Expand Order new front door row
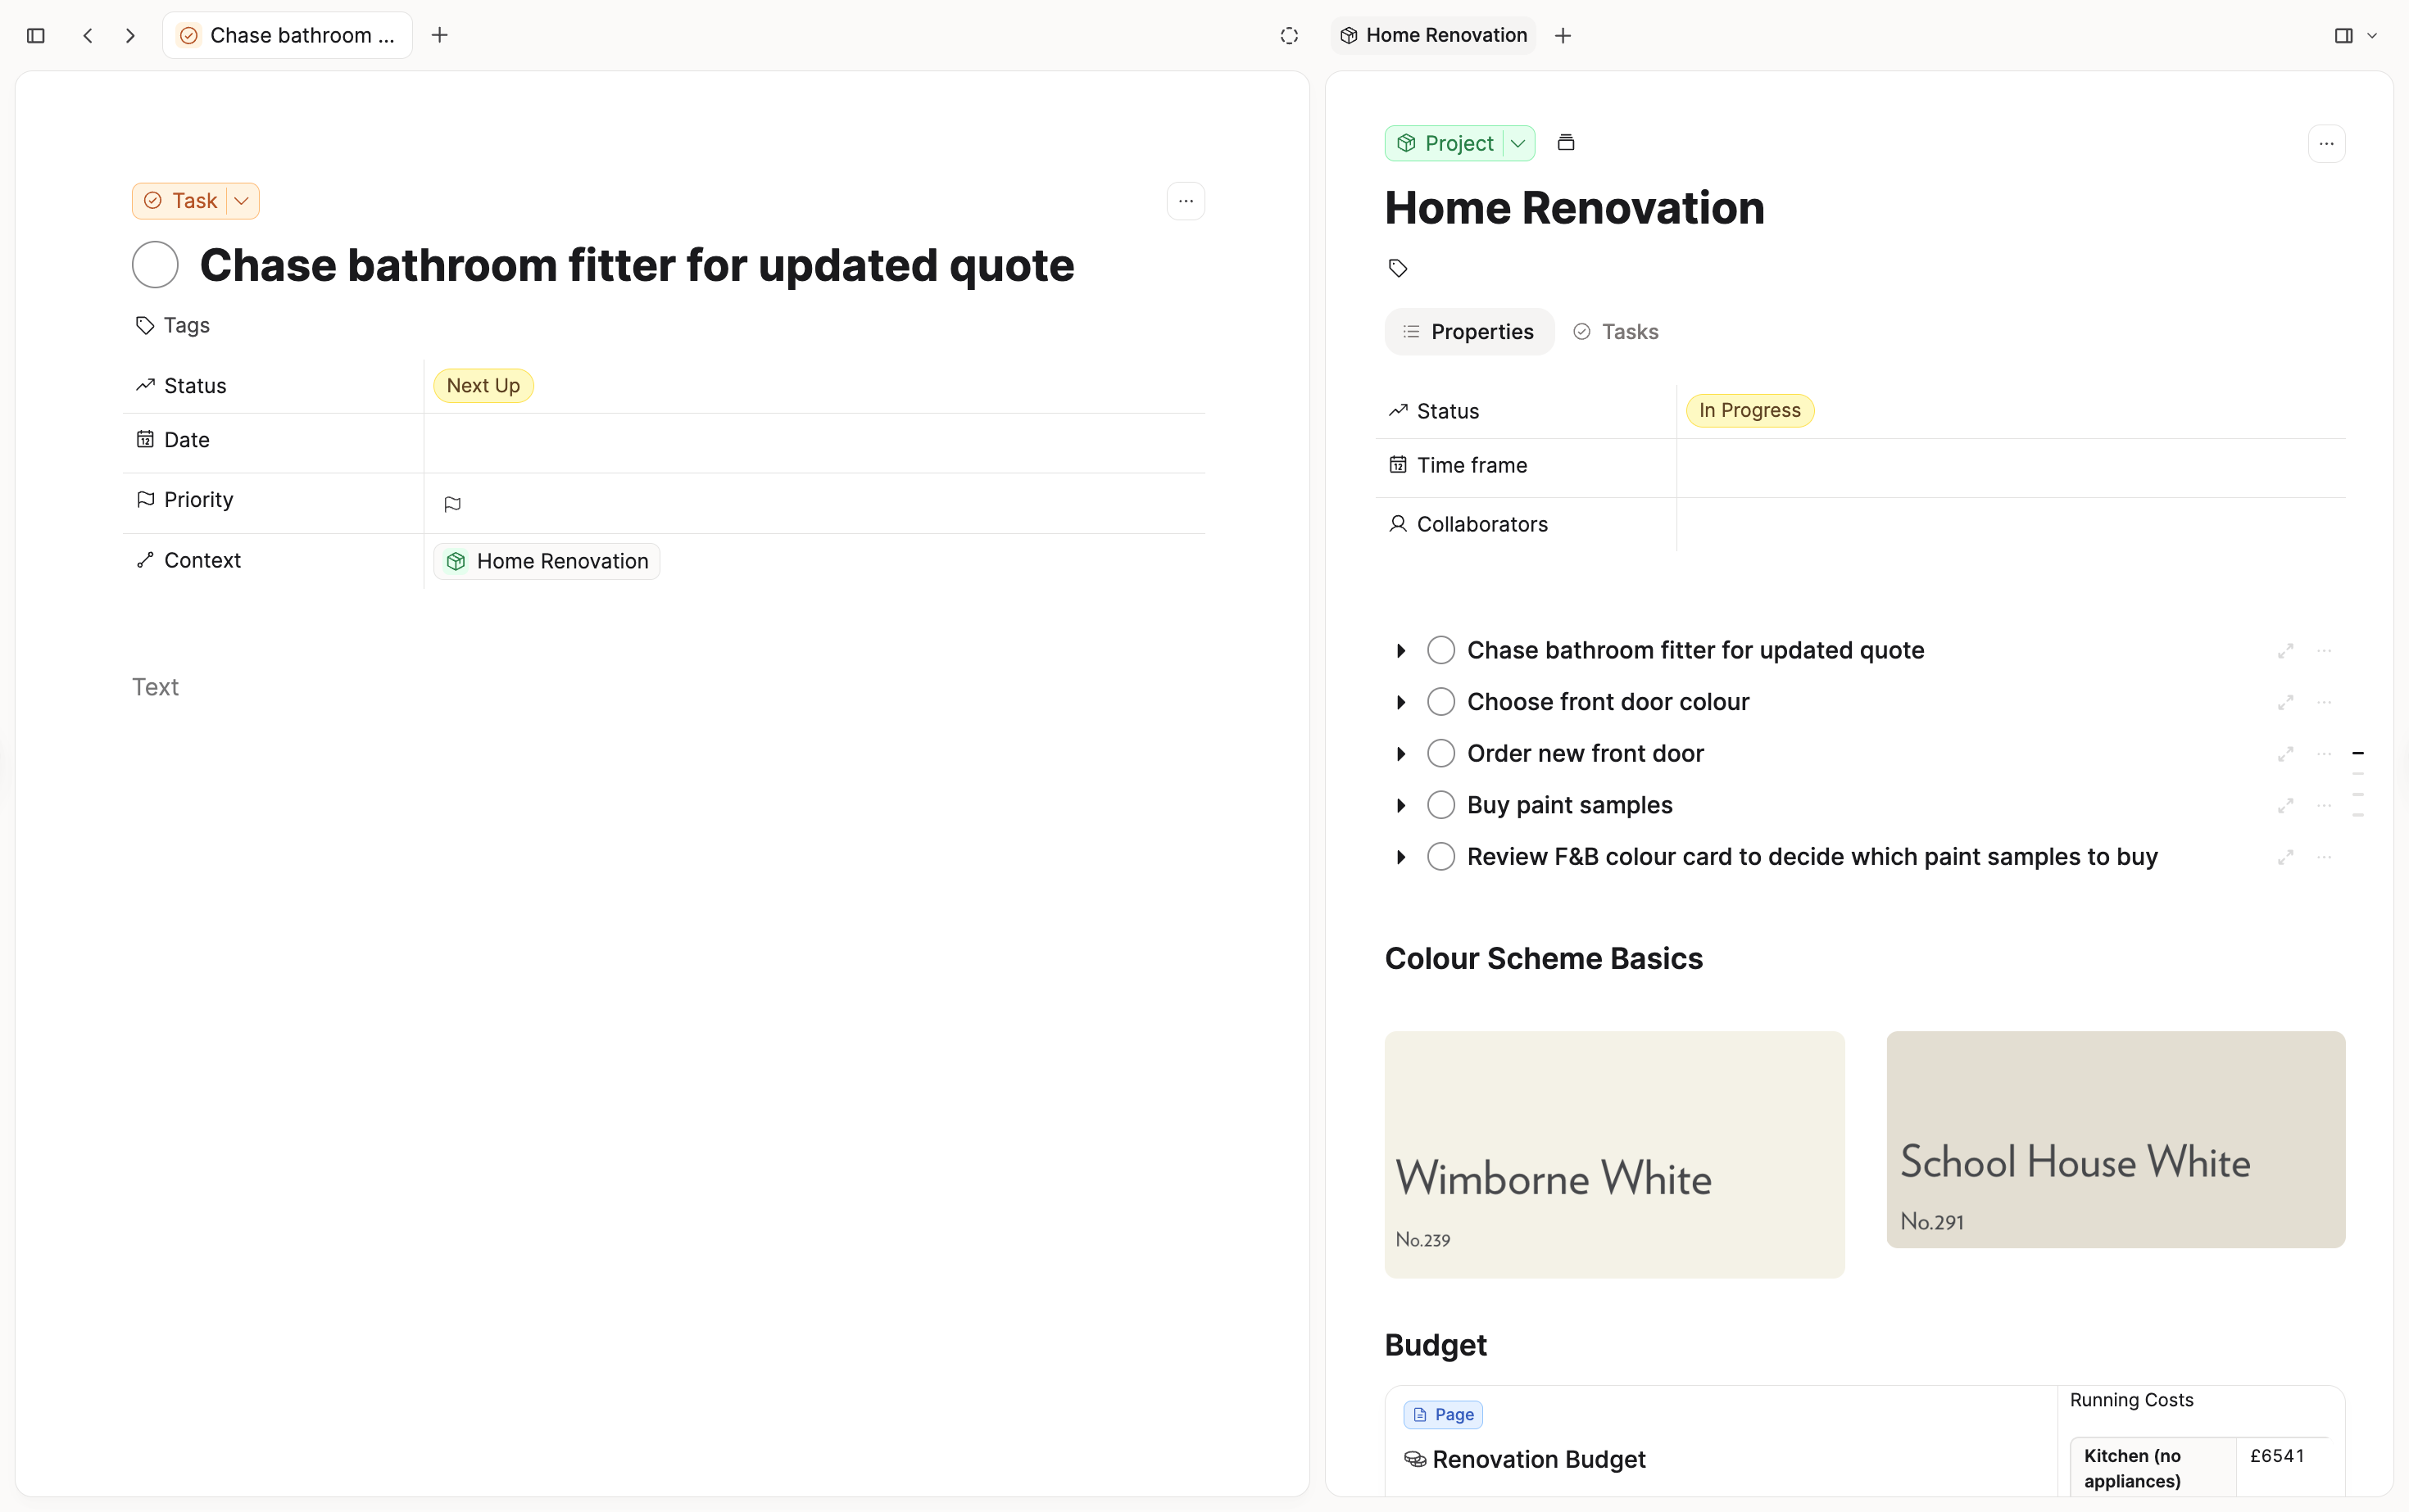2409x1512 pixels. coord(1400,754)
